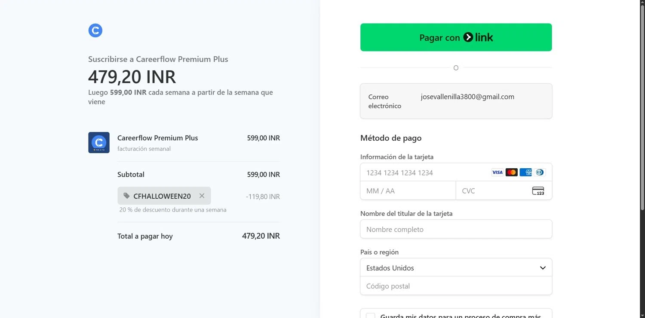
Task: Focus the Nombre completo cardholder field
Action: (x=456, y=229)
